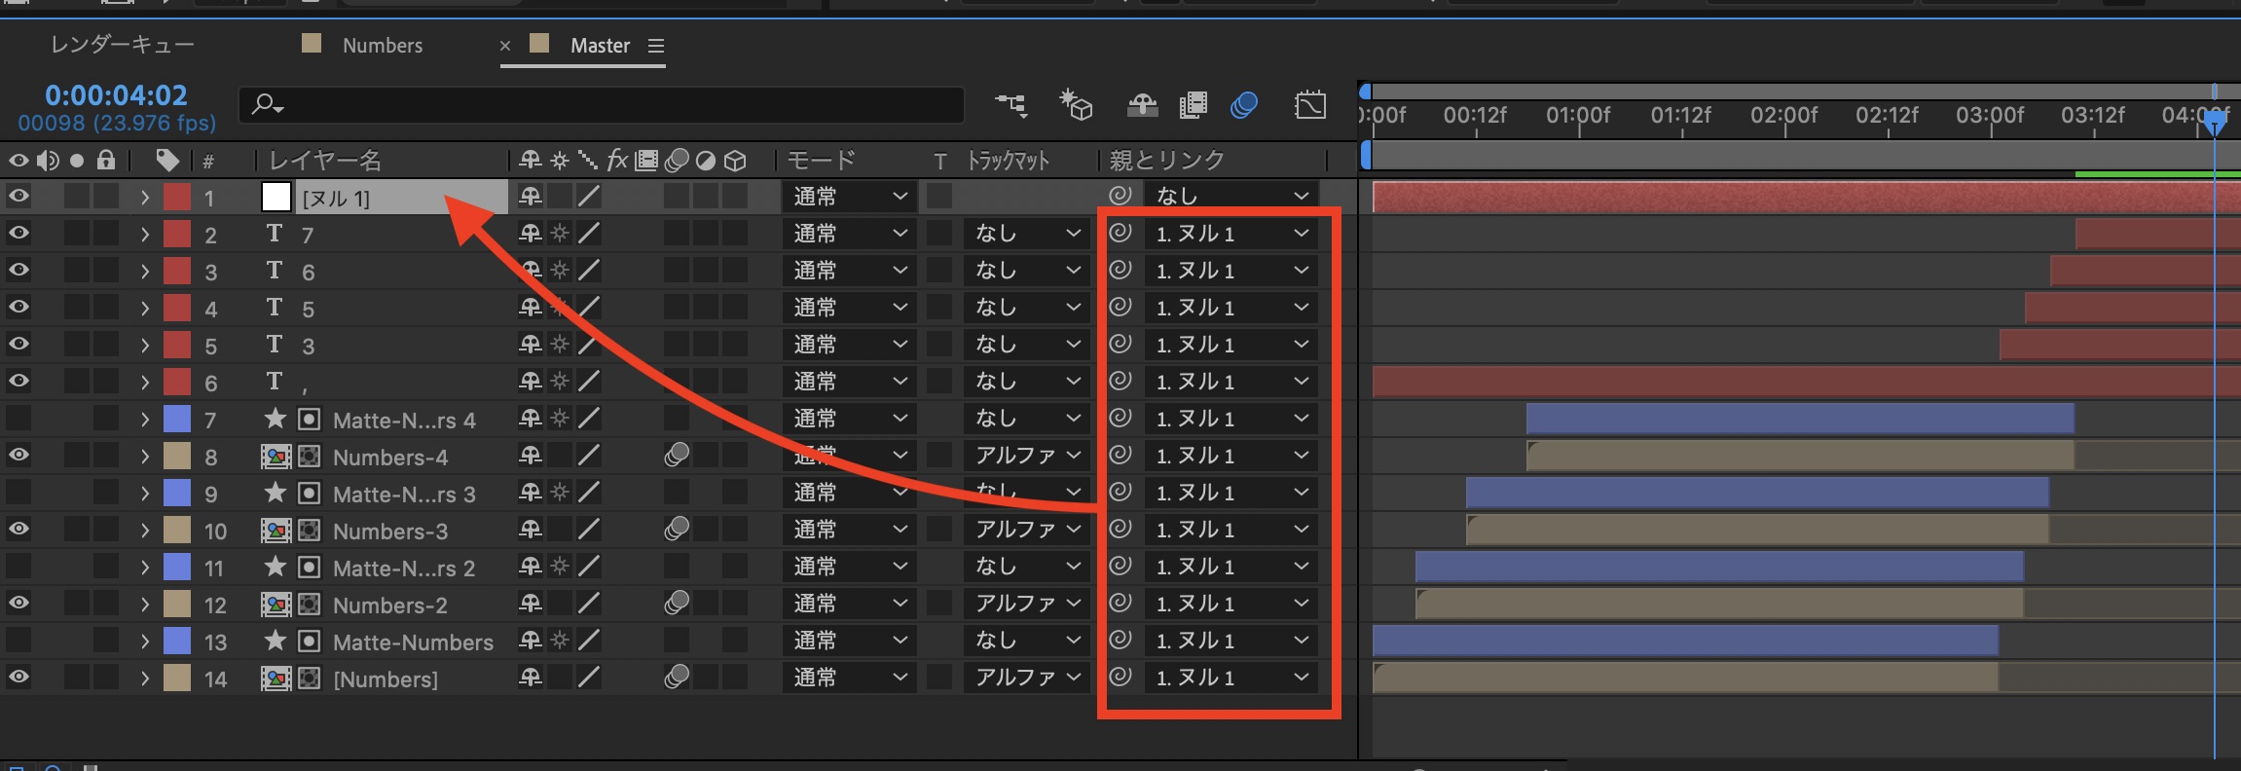Toggle motion blur switch on Numbers-2 layer

coord(677,603)
